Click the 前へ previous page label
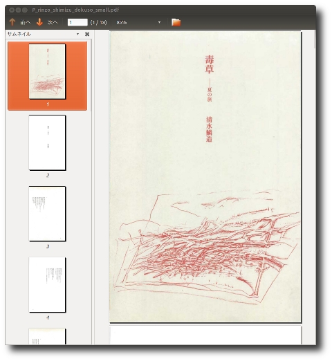This screenshot has width=332, height=361. click(25, 22)
